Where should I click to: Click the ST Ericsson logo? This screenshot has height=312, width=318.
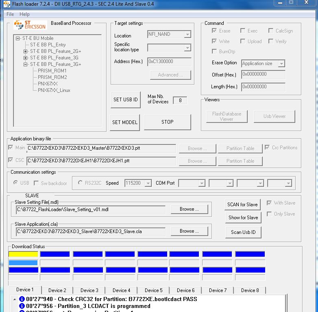[x=30, y=25]
